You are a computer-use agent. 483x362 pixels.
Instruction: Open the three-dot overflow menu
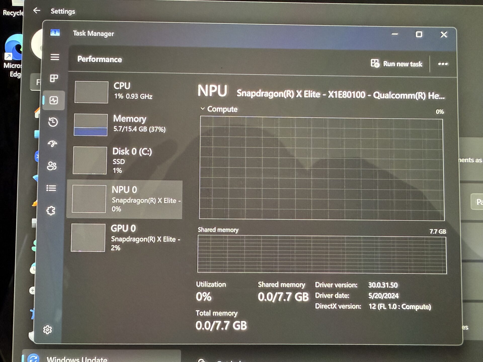[442, 64]
